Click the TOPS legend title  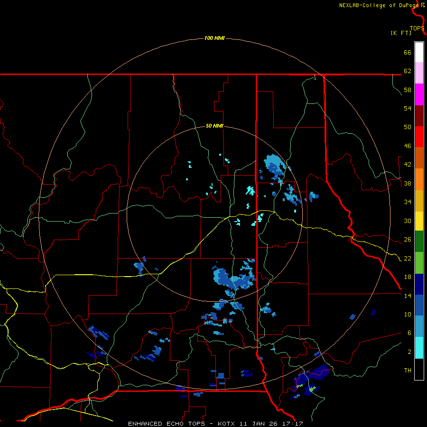417,28
